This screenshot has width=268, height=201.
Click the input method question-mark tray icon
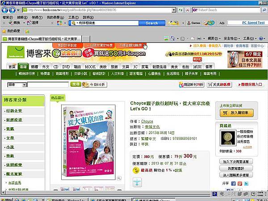tap(253, 194)
